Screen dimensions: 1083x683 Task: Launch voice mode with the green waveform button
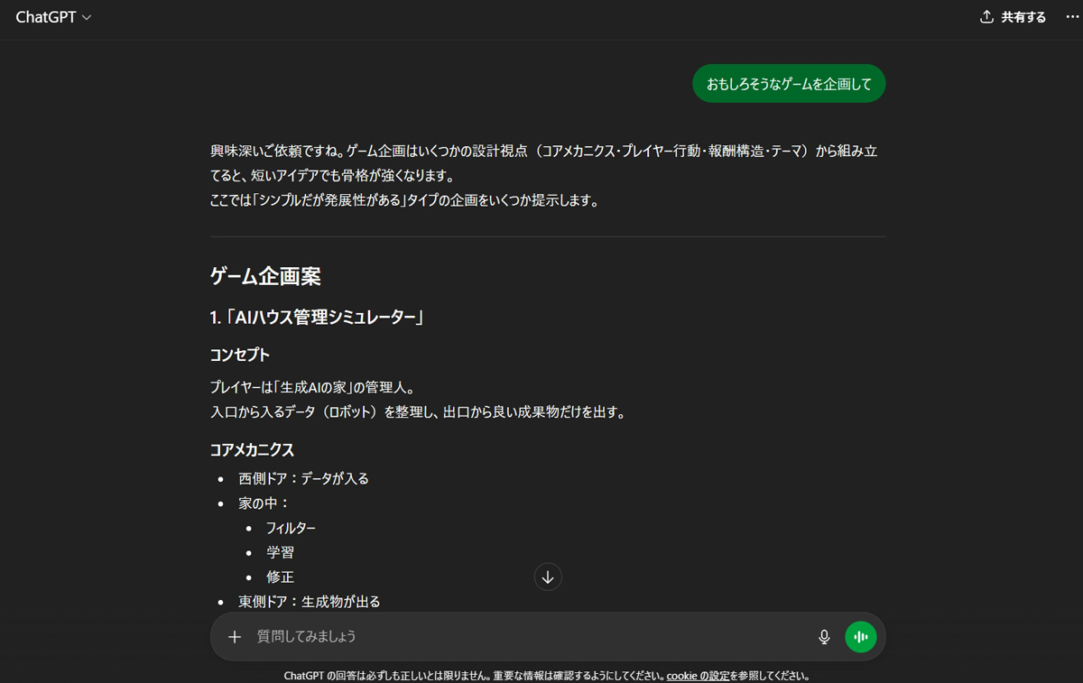[861, 637]
